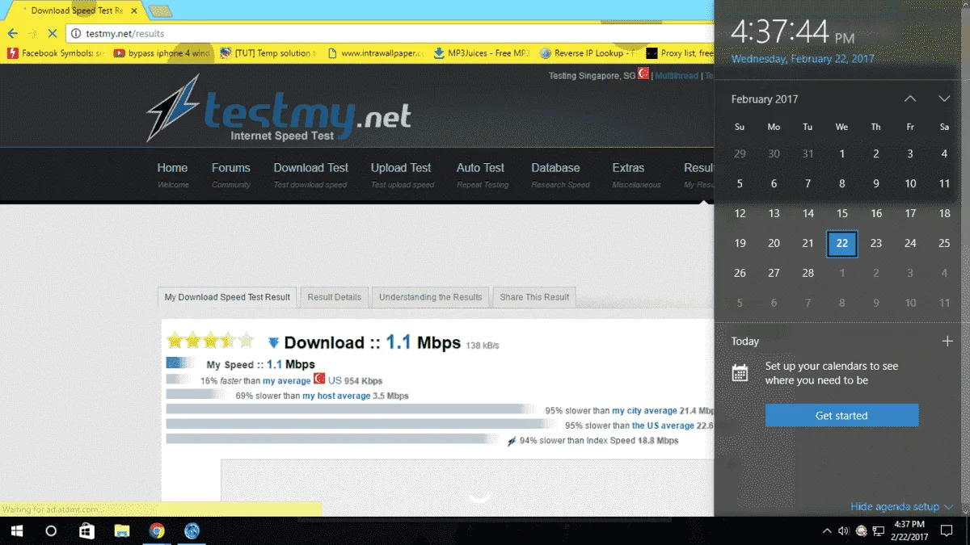
Task: Open the Windows Store taskbar icon
Action: (87, 530)
